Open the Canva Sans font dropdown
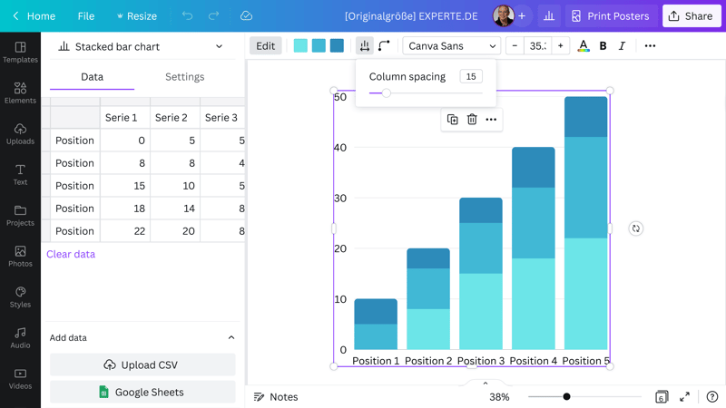The width and height of the screenshot is (726, 408). coord(451,45)
